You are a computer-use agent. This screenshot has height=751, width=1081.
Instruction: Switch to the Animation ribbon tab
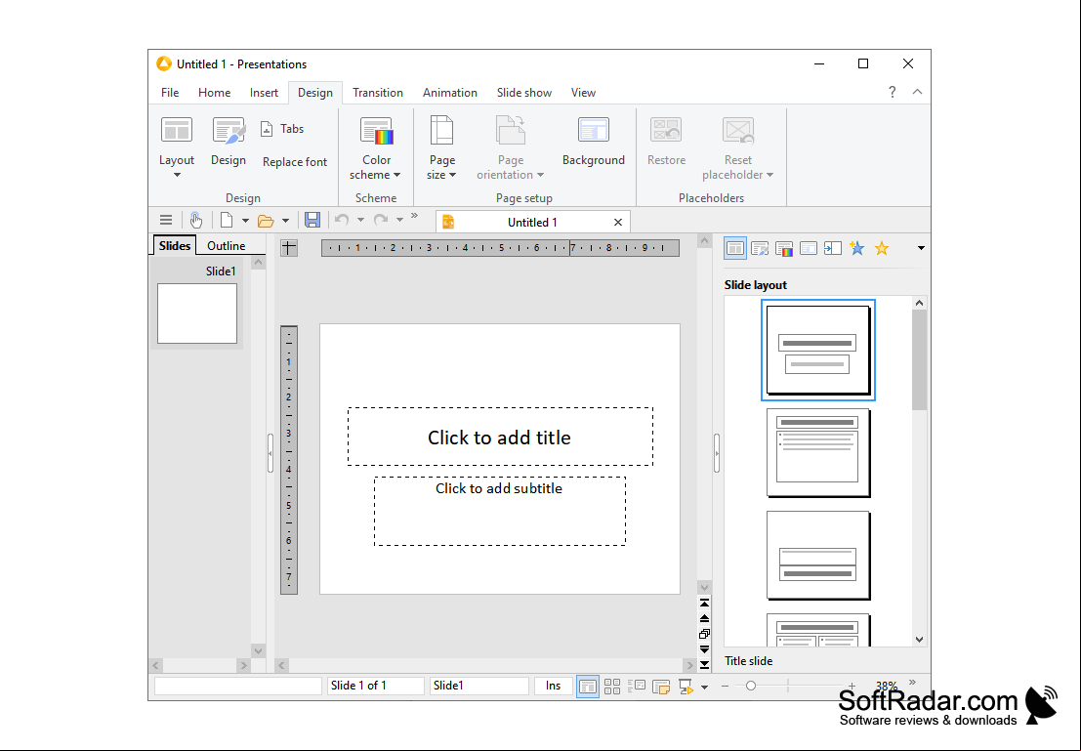449,93
